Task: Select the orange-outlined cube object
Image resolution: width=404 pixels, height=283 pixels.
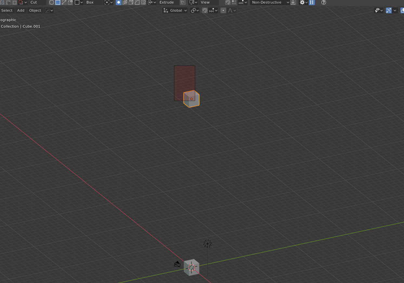Action: 191,99
